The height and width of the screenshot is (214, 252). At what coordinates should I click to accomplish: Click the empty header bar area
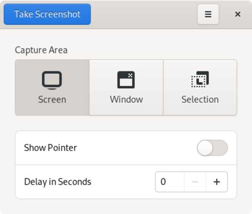pos(143,14)
